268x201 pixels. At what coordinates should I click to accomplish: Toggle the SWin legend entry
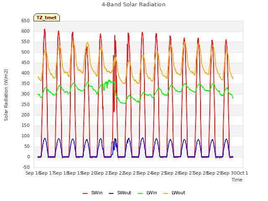[x=93, y=193]
